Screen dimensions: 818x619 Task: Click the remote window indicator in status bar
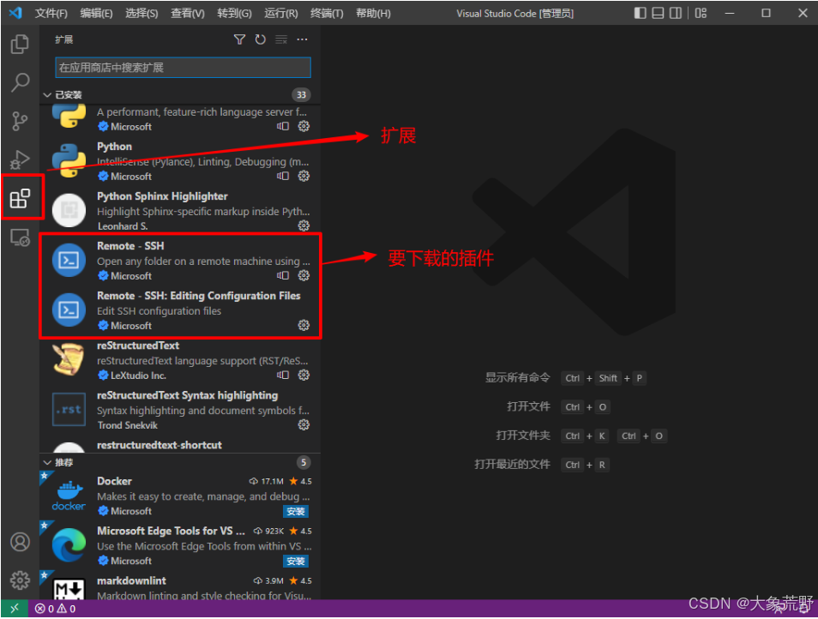click(x=15, y=609)
